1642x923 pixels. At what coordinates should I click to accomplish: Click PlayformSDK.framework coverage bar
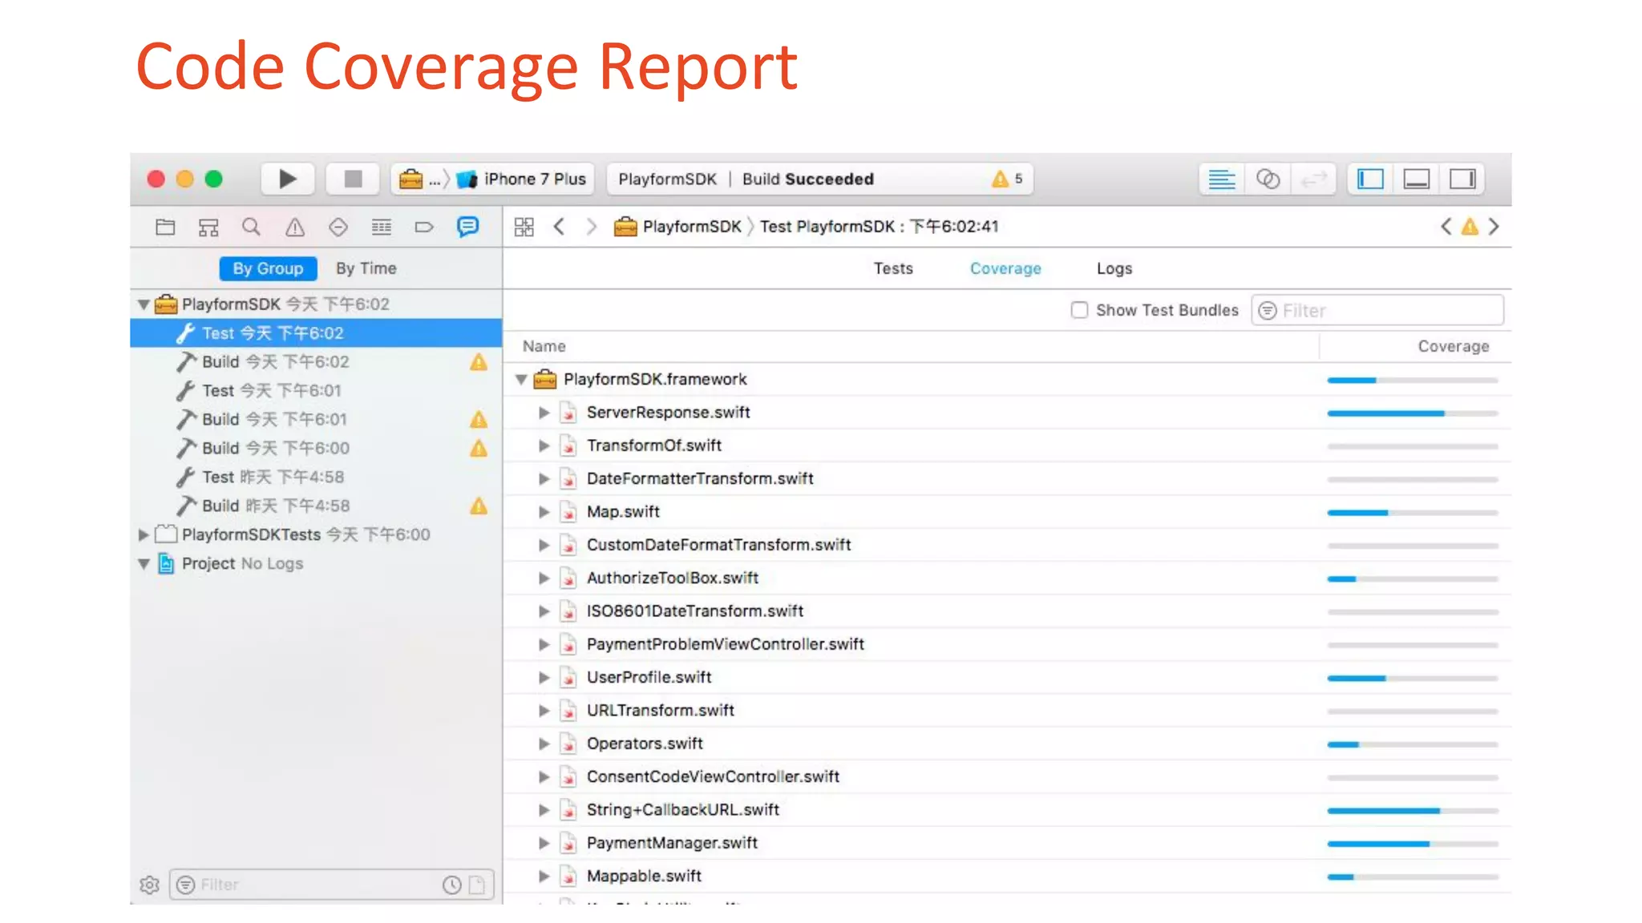[x=1413, y=381]
